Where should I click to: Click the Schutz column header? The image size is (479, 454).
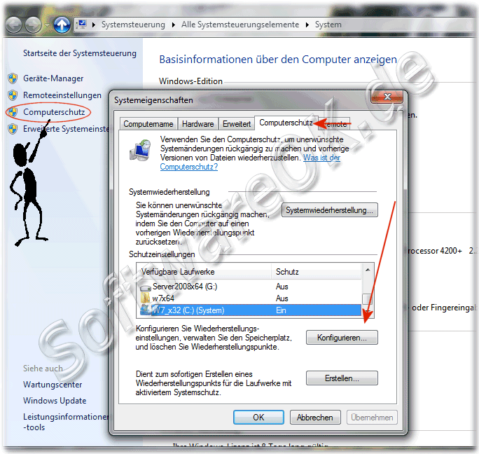coord(316,271)
